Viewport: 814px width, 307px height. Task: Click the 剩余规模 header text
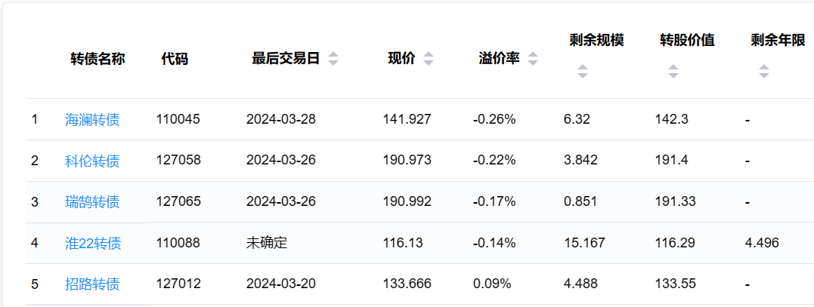tap(596, 40)
